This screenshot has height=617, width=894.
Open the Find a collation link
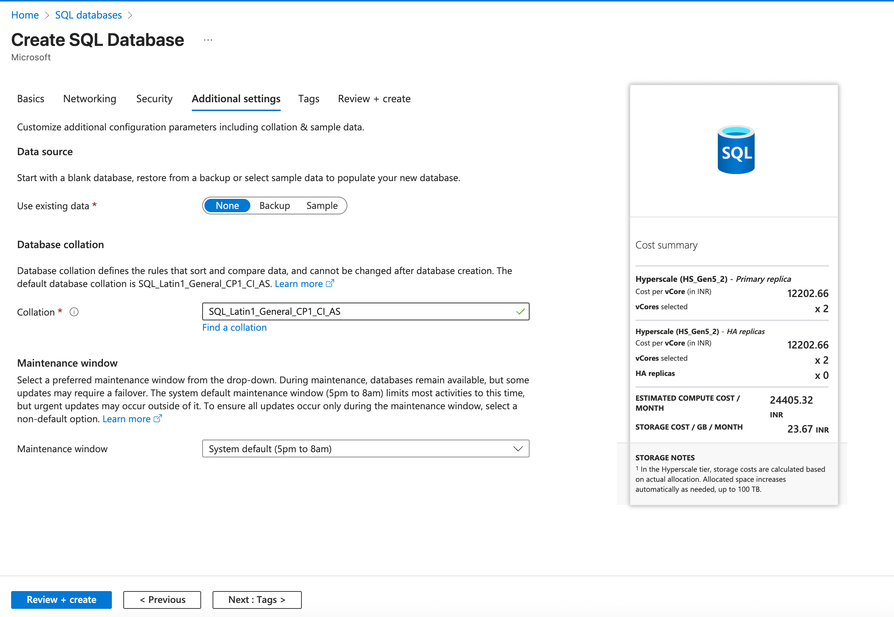tap(234, 327)
